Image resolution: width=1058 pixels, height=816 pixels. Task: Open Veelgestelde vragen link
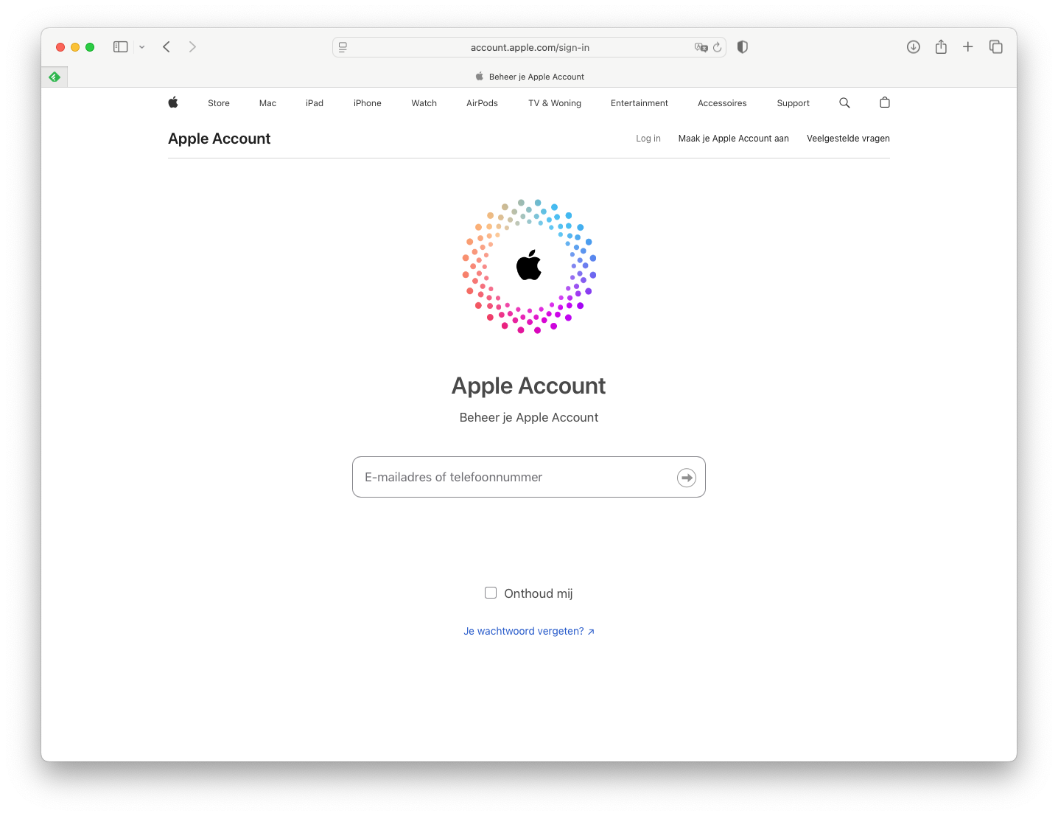click(848, 139)
